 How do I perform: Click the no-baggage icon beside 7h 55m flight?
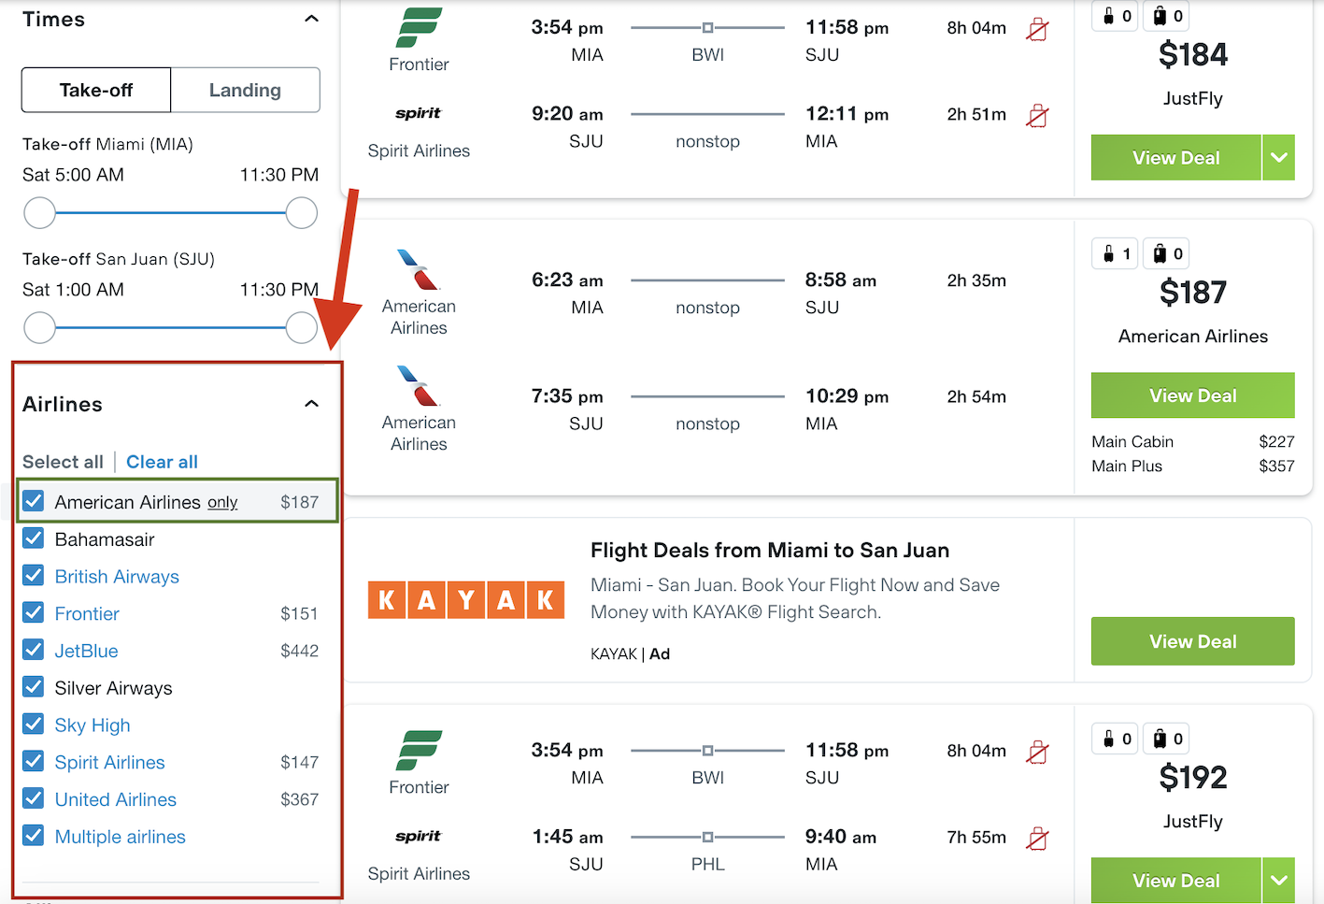[1037, 838]
